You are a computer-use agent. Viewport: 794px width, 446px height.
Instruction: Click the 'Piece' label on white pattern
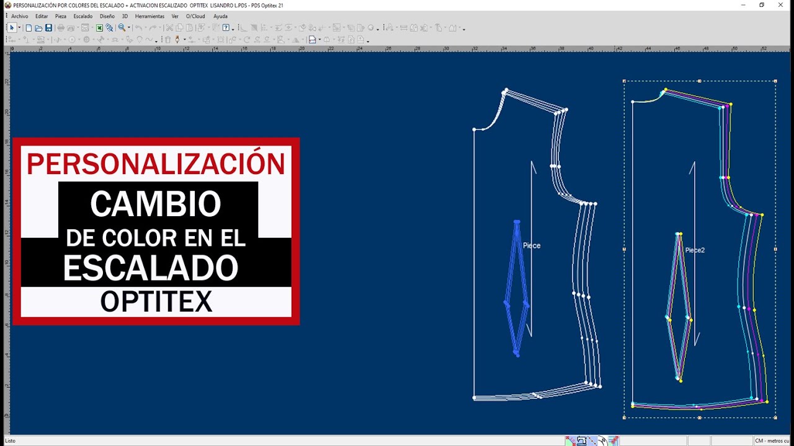pos(532,246)
